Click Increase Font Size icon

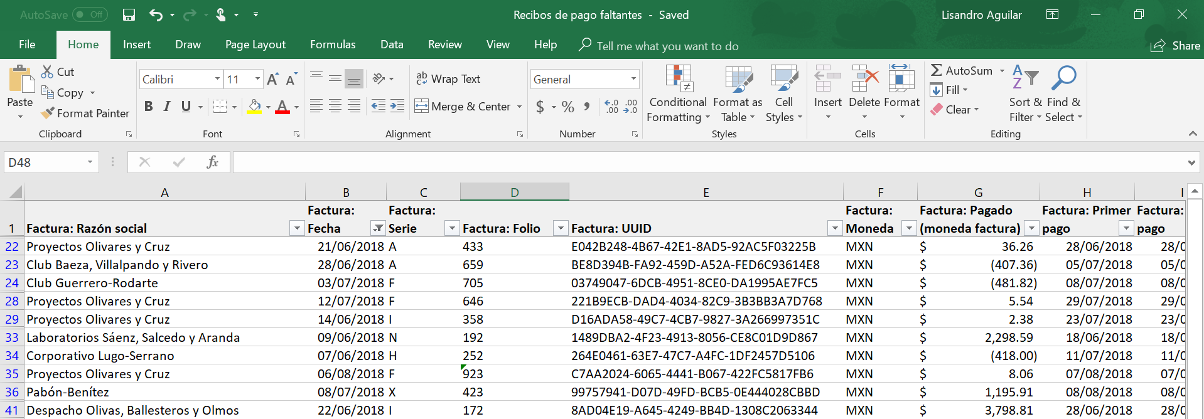272,80
